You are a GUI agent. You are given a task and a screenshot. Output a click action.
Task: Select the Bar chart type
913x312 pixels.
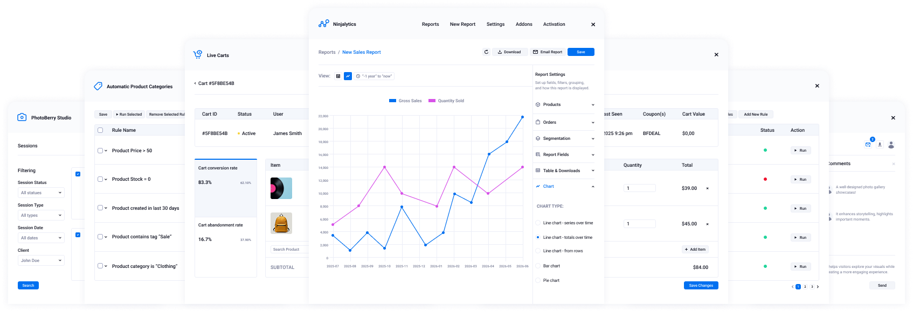[538, 266]
